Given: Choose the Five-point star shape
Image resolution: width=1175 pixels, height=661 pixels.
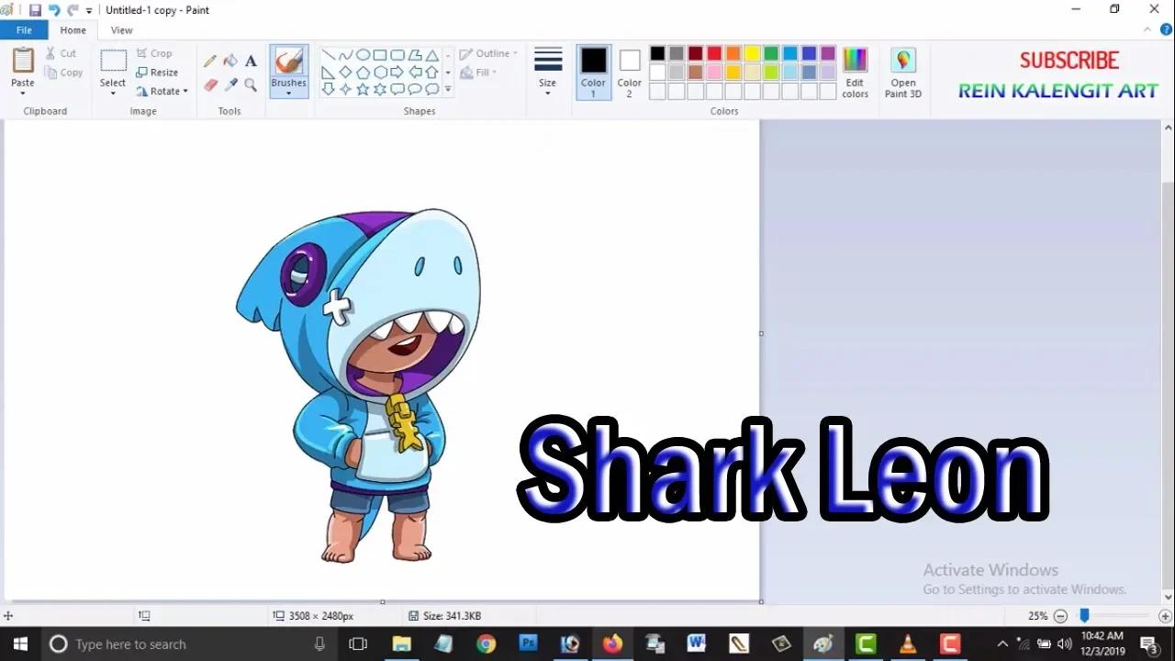Looking at the screenshot, I should tap(363, 89).
